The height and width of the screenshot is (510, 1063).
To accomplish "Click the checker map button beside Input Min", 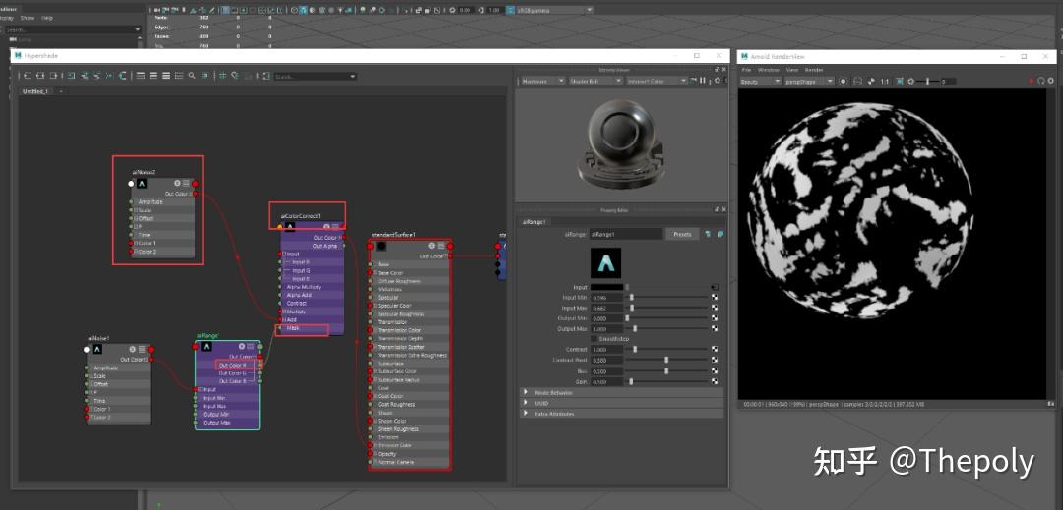I will point(714,298).
